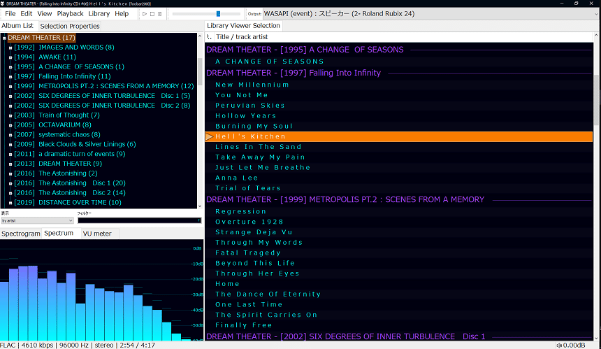Expand the [1994] AWAKE album node
This screenshot has width=601, height=349.
coord(10,57)
